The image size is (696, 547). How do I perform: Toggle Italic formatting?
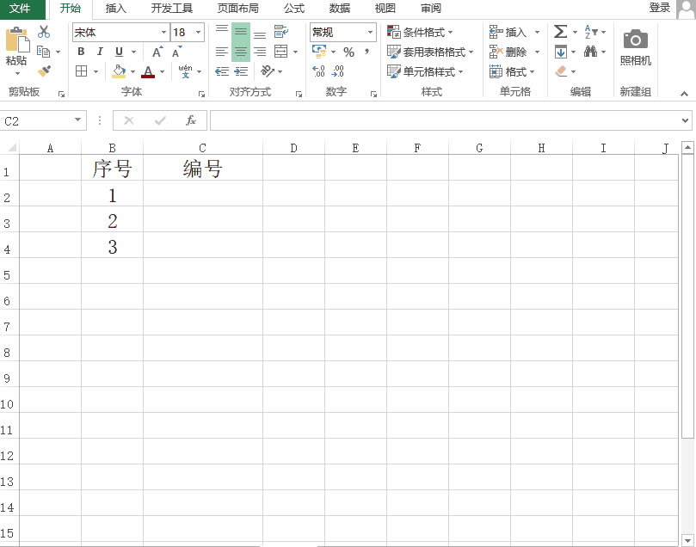coord(100,52)
